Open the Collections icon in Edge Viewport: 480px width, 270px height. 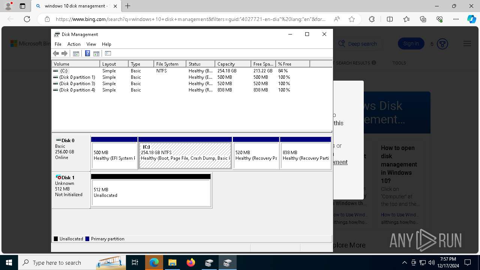[x=423, y=19]
